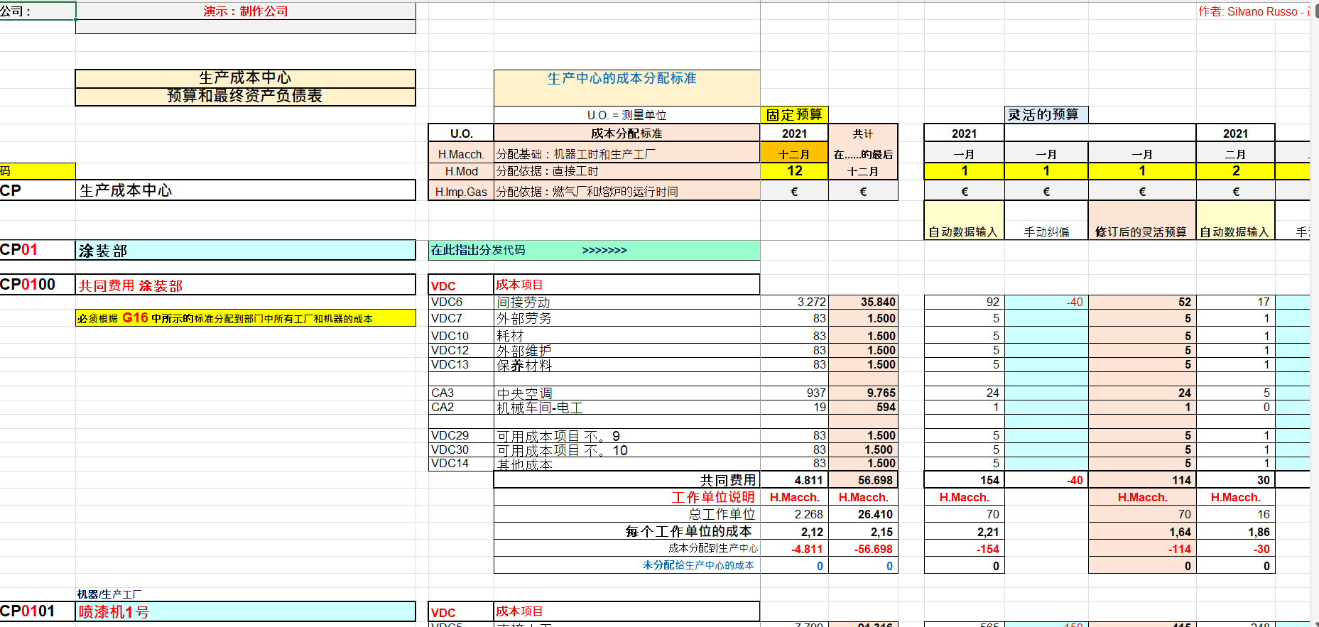Click the '分配依据：燃气厂和熔炉的运行时间' cell

tap(626, 192)
